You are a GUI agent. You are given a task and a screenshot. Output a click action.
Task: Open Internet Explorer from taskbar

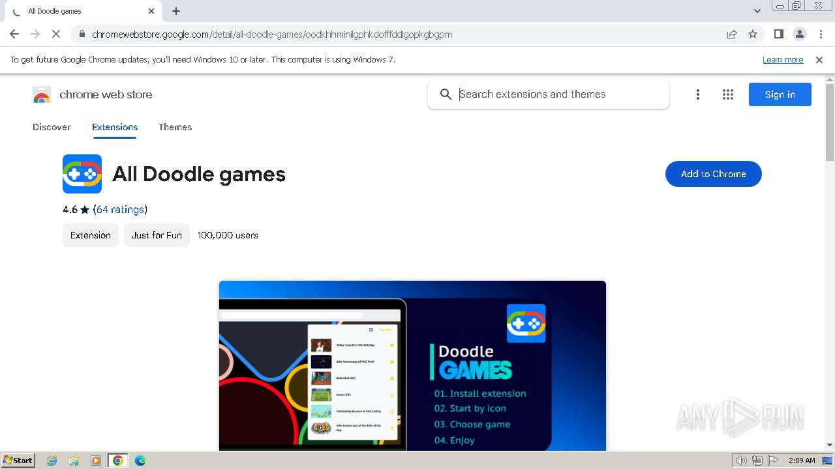coord(52,461)
